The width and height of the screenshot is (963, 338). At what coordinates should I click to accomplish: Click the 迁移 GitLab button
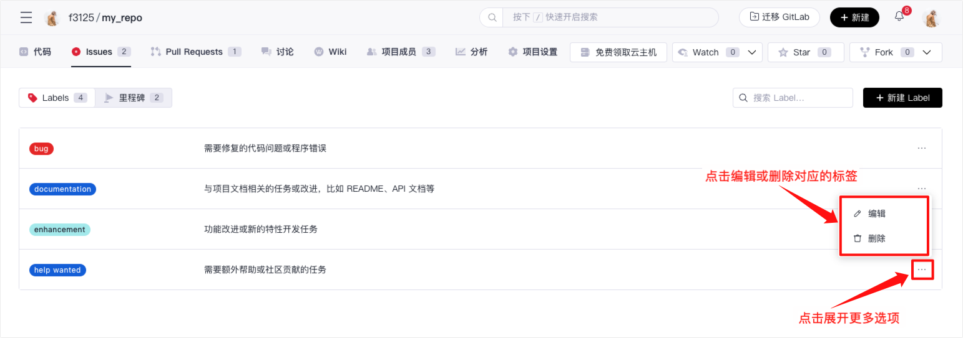pos(779,17)
